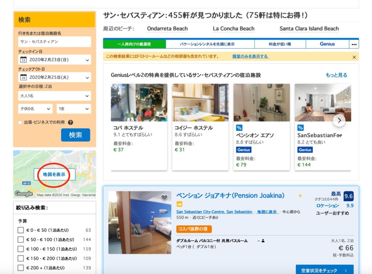This screenshot has width=372, height=274.
Task: Click the 選択中の日程:2泊 stay length text
Action: [x=35, y=86]
